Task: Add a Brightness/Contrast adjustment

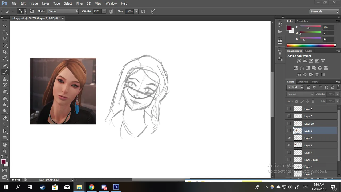Action: point(299,61)
